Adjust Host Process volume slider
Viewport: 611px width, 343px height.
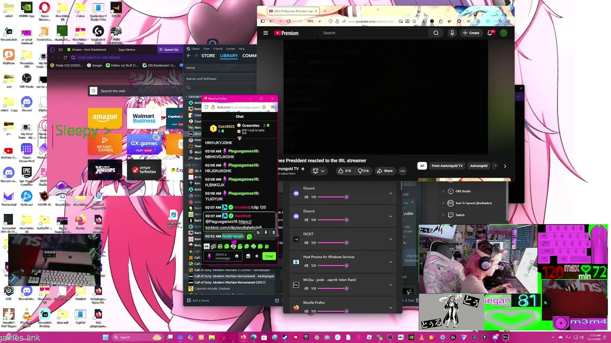pyautogui.click(x=332, y=265)
